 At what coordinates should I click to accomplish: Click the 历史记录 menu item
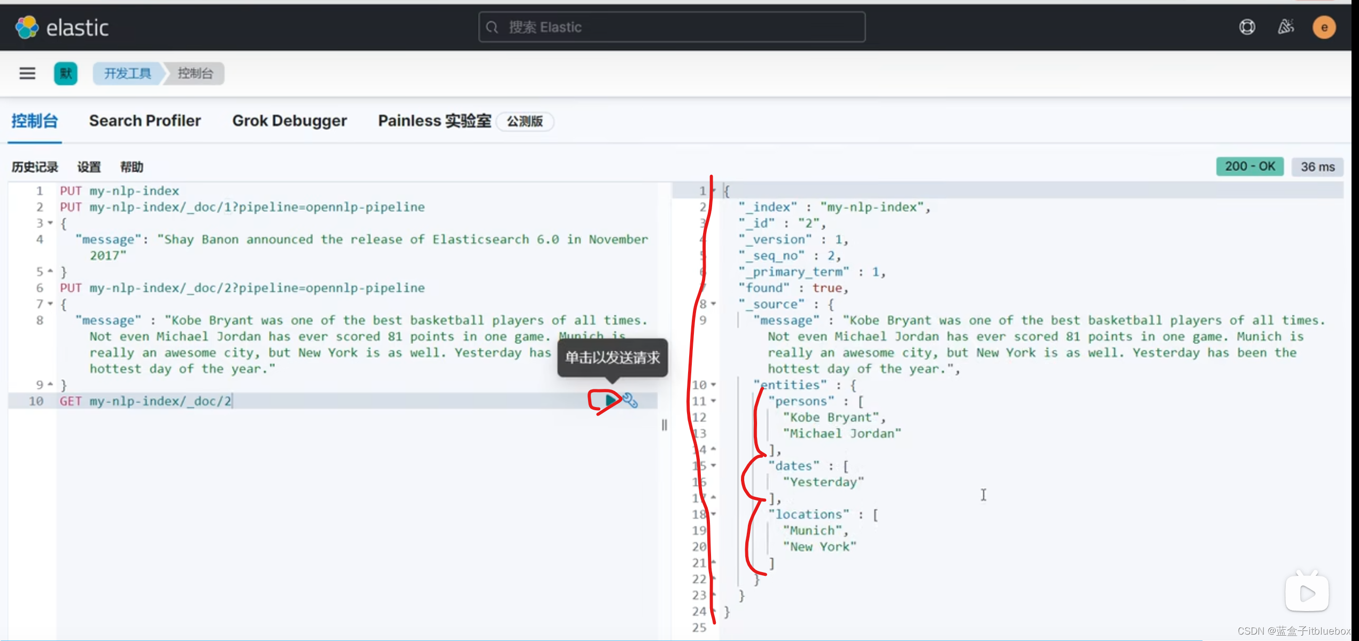pyautogui.click(x=35, y=166)
